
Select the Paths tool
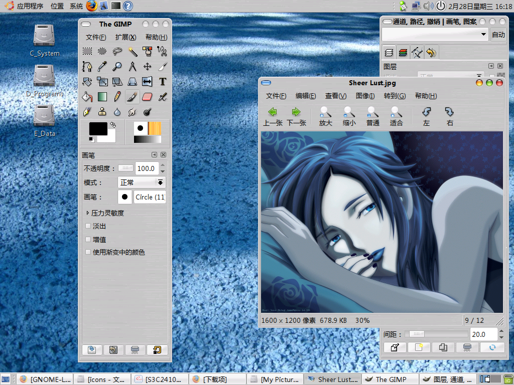87,67
